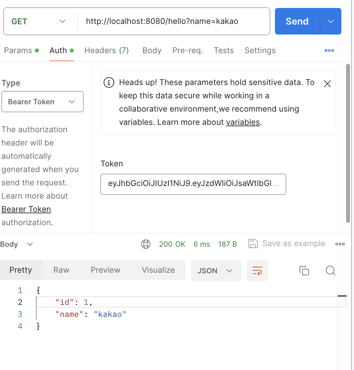
Task: Open the JSON format dropdown
Action: tap(216, 271)
